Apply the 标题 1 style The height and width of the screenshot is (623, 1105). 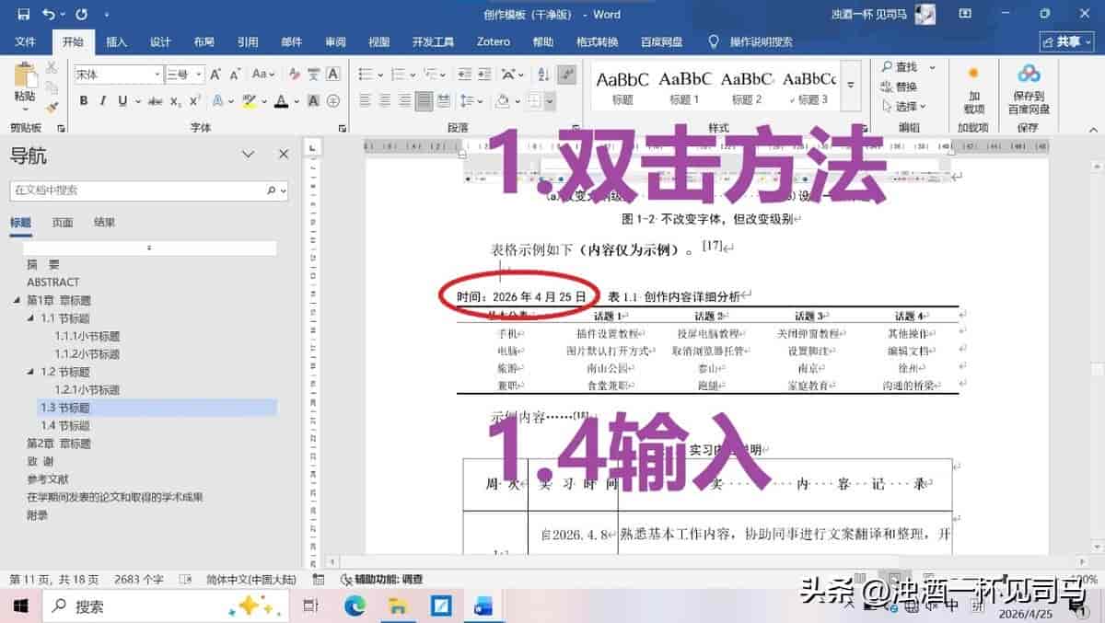pos(684,87)
